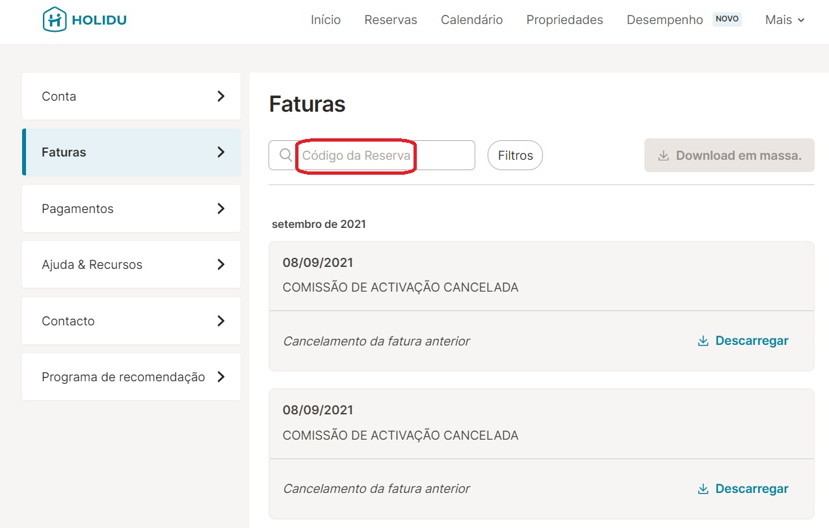Focus the Código da Reserva search field
The width and height of the screenshot is (829, 528).
tap(384, 156)
